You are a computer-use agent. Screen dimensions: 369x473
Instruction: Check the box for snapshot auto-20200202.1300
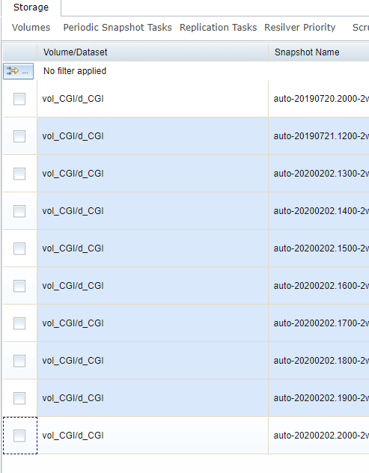coord(19,174)
